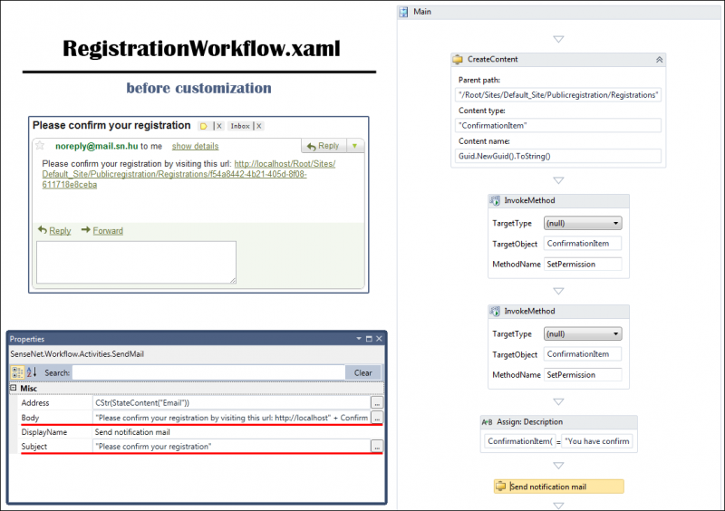725x511 pixels.
Task: Click the drop arrow above the CreateContent activity
Action: (x=558, y=39)
